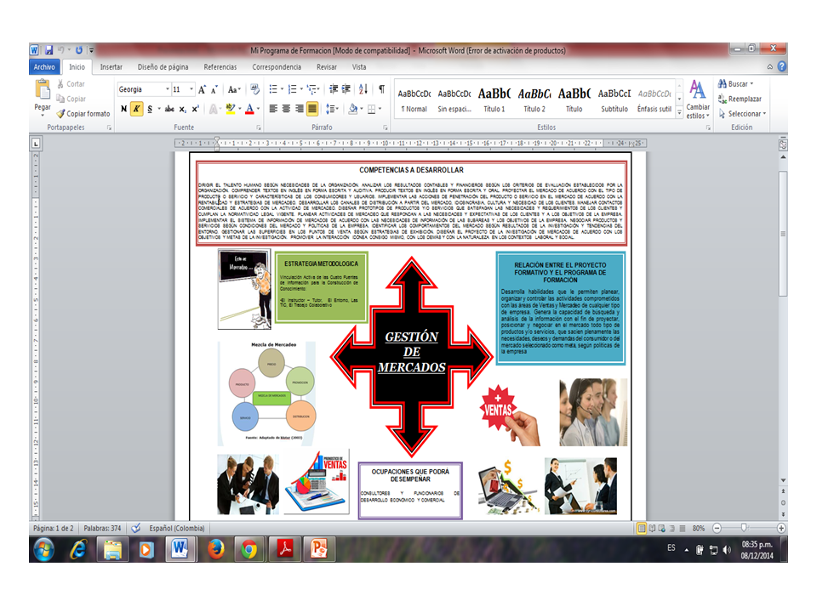Align text left

click(273, 109)
